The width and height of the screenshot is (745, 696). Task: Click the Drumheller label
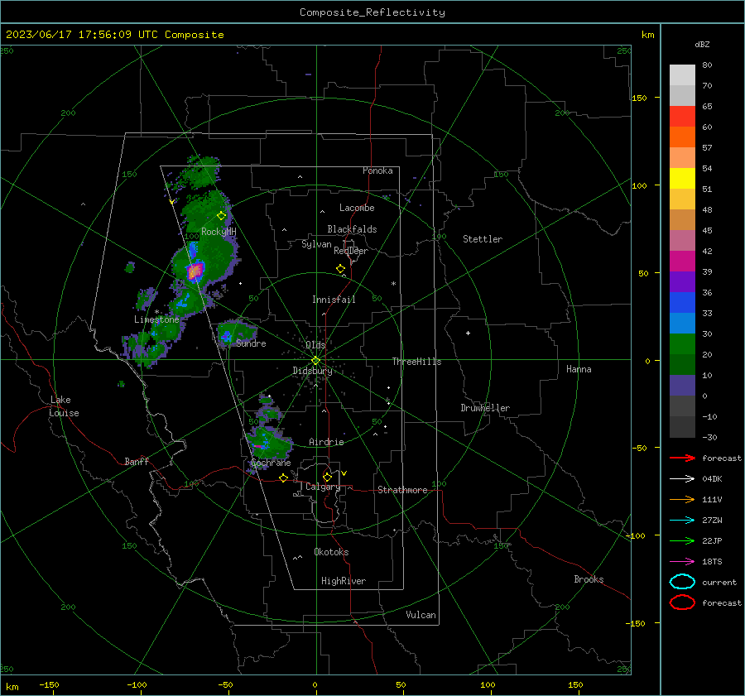[x=485, y=408]
